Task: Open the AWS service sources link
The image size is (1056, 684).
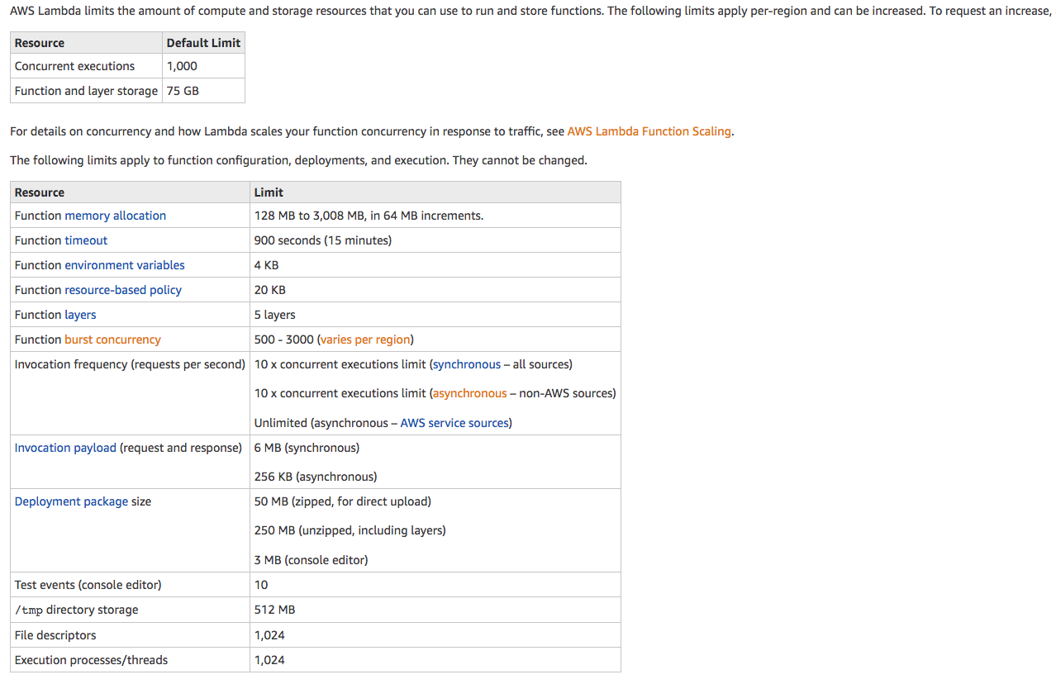Action: click(454, 423)
